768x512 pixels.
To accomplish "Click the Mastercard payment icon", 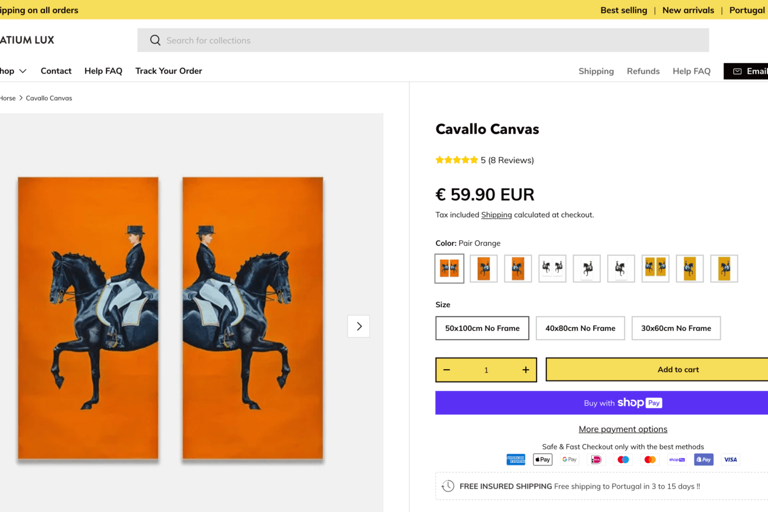I will coord(650,459).
